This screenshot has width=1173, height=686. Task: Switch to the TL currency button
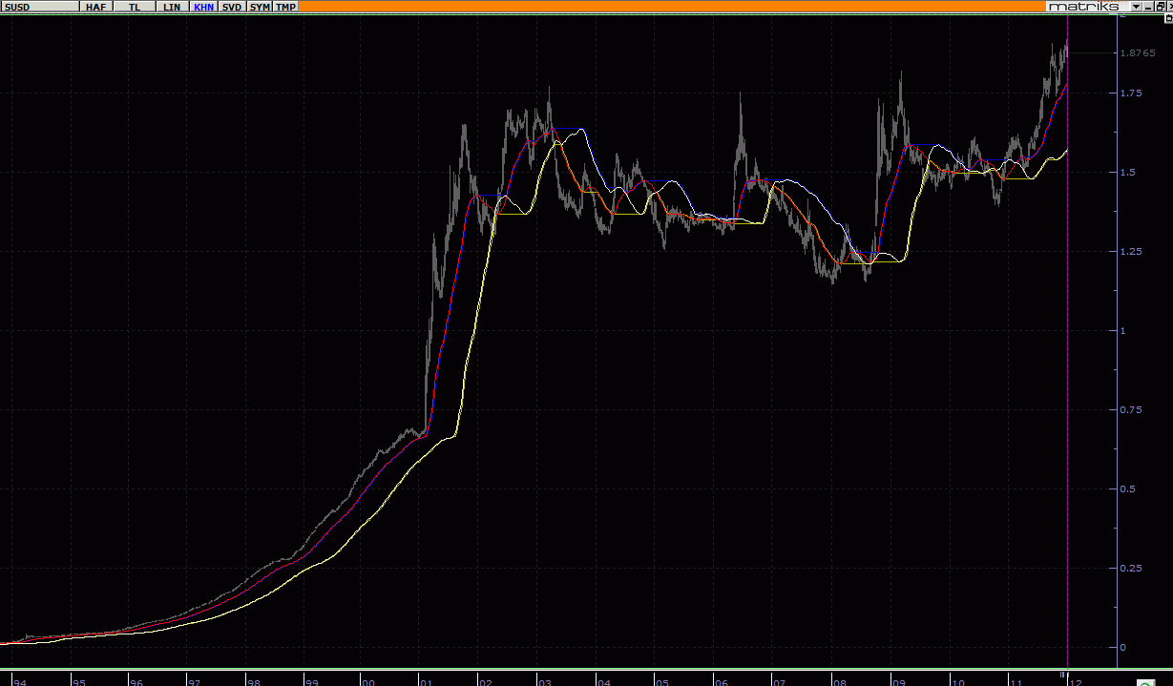[134, 7]
